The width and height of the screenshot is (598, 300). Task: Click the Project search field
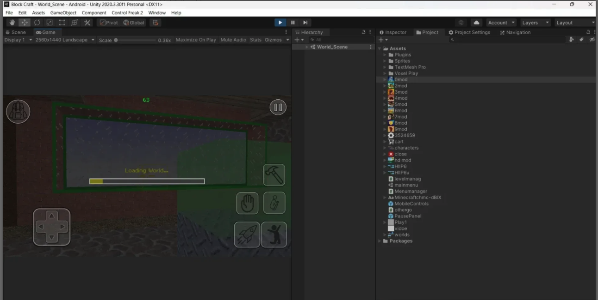click(508, 40)
